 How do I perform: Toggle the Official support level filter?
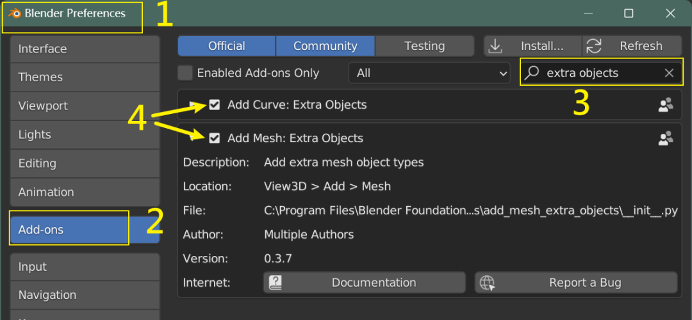pos(227,46)
